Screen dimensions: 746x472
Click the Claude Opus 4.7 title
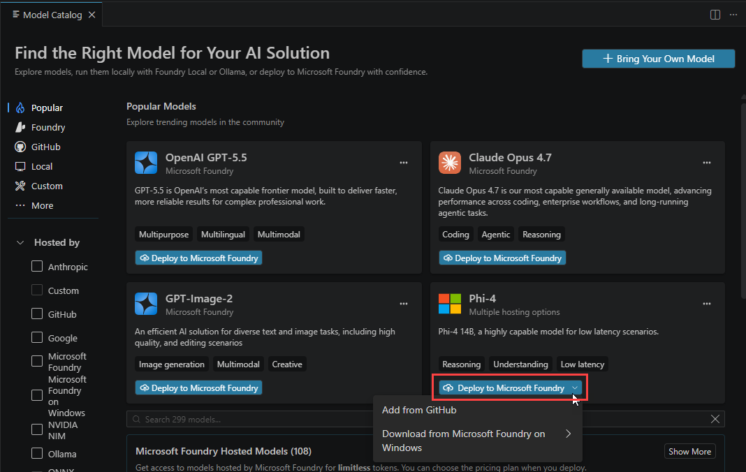tap(510, 158)
